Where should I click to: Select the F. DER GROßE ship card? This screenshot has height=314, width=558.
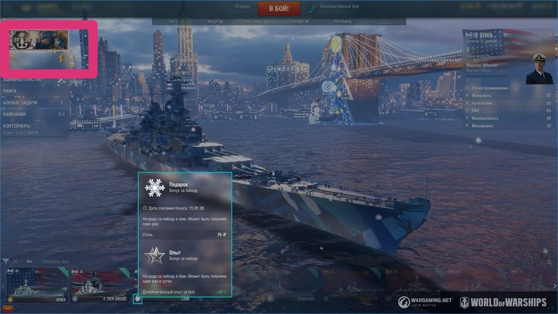coord(101,285)
